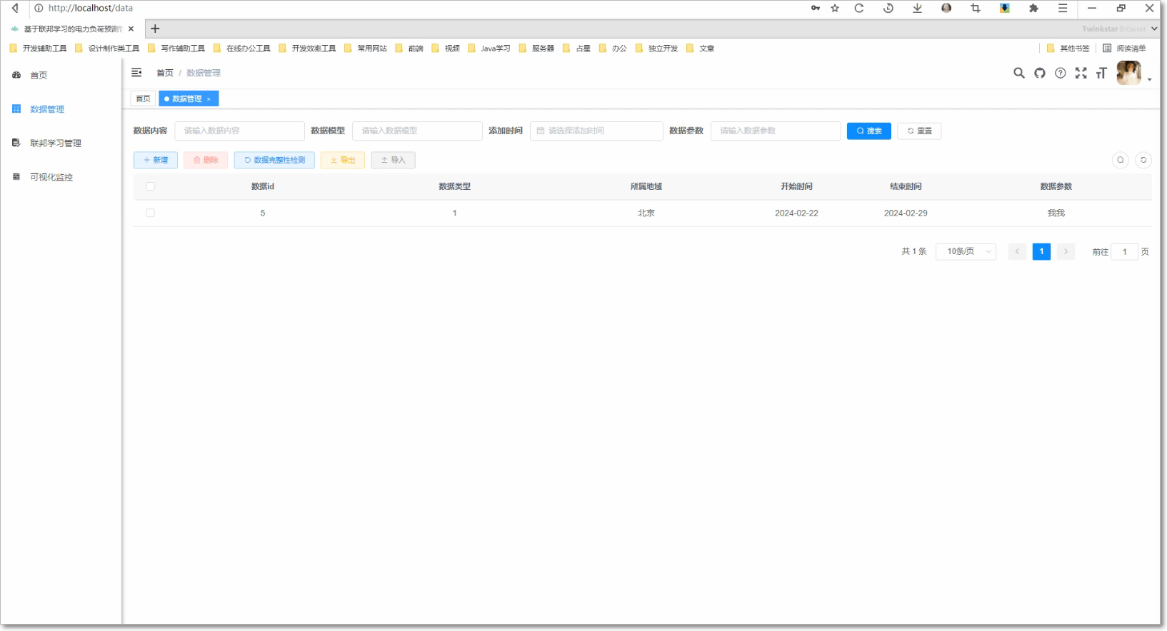Open browser history clock icon
Screen dimensions: 1167x631
(888, 8)
